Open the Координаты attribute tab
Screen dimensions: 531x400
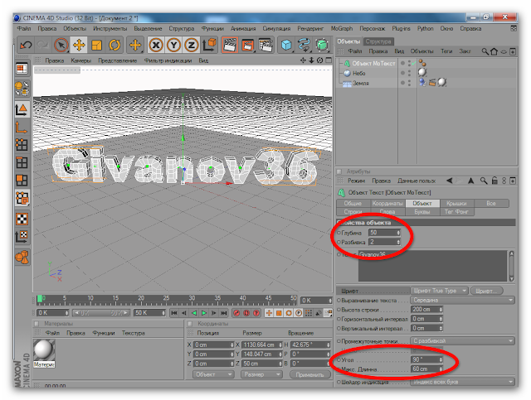click(387, 203)
